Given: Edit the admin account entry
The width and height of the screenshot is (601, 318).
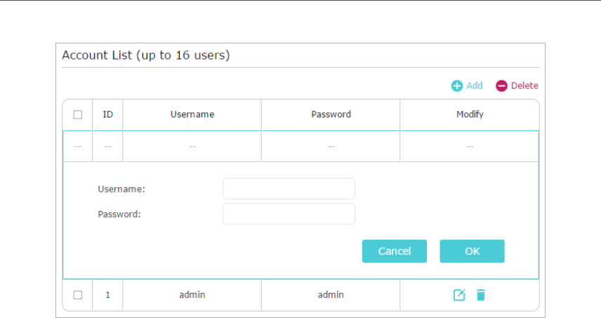Looking at the screenshot, I should pyautogui.click(x=458, y=295).
